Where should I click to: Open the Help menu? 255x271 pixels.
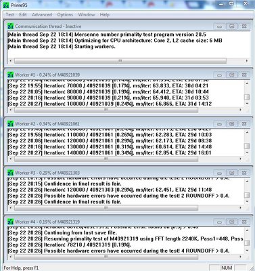pyautogui.click(x=105, y=15)
